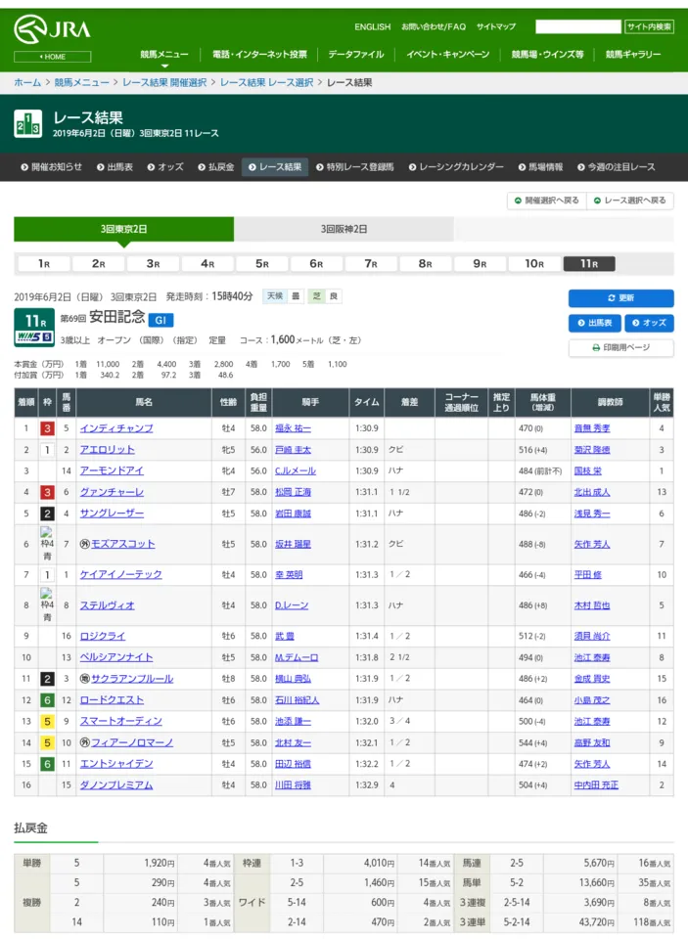Viewport: 688px width, 939px height.
Task: Select race 1R tab
Action: 44,264
